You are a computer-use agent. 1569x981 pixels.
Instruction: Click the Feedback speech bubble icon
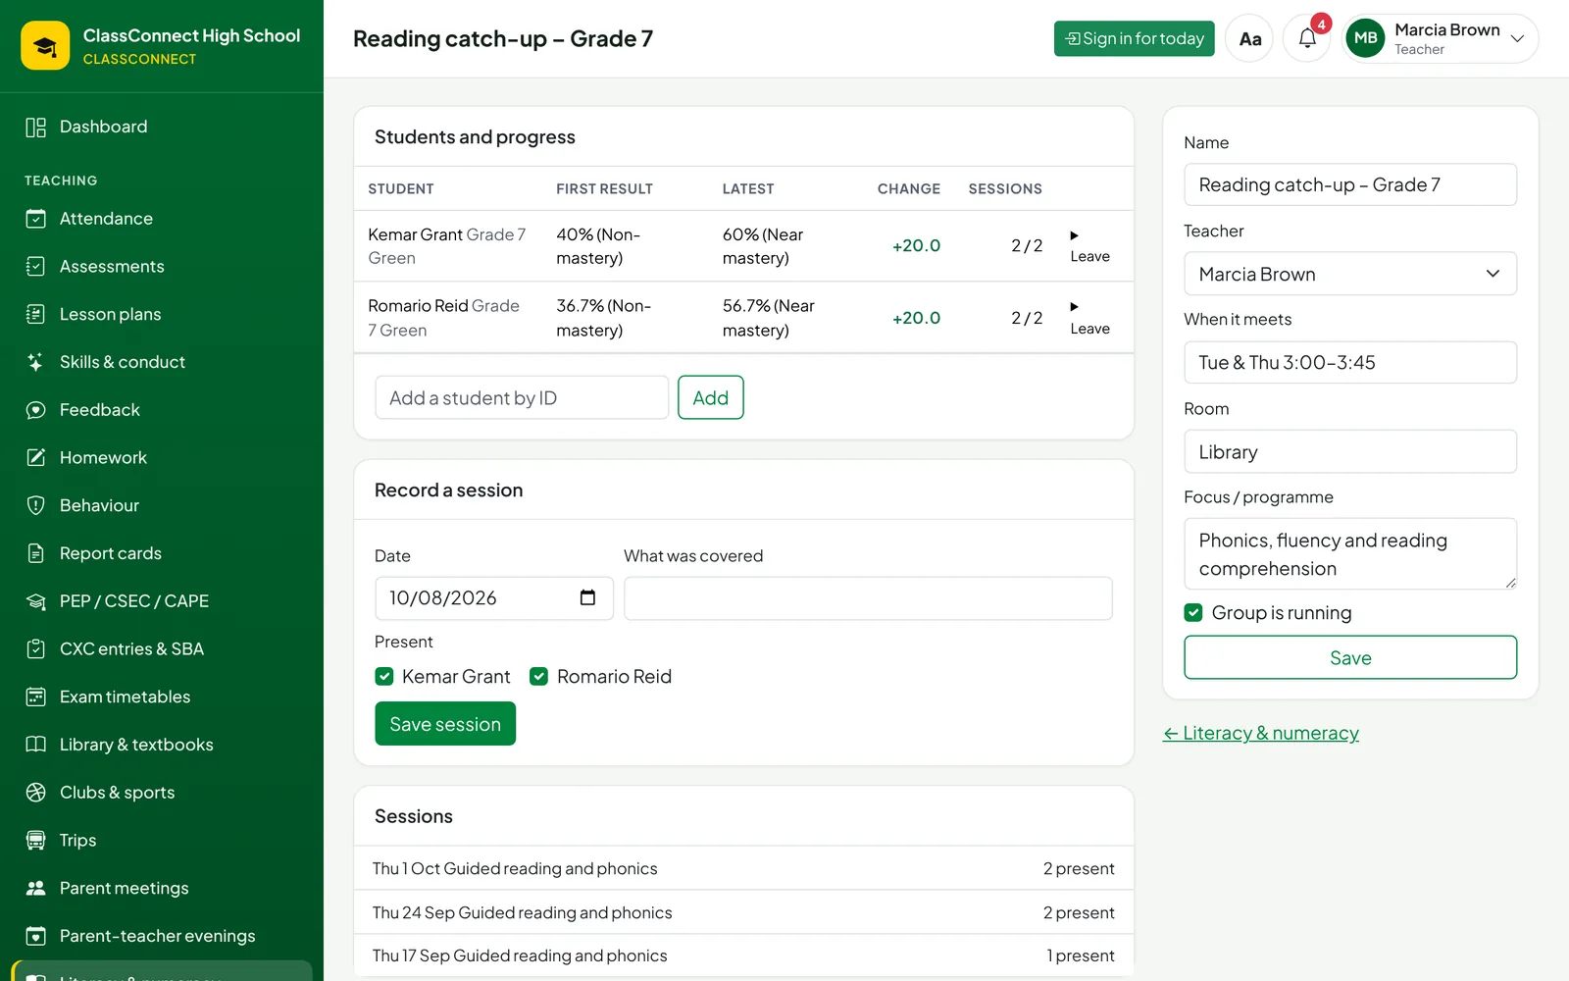click(36, 410)
